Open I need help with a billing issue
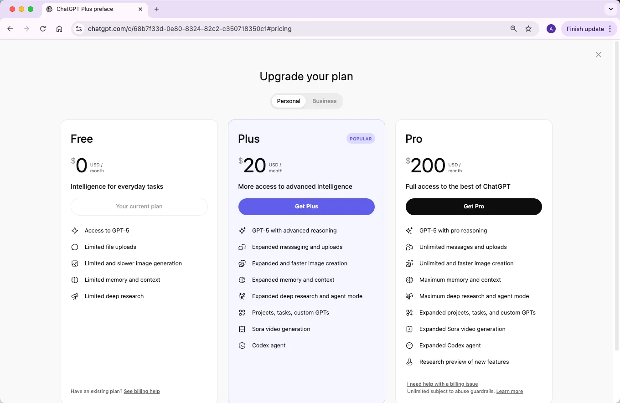 [x=443, y=384]
